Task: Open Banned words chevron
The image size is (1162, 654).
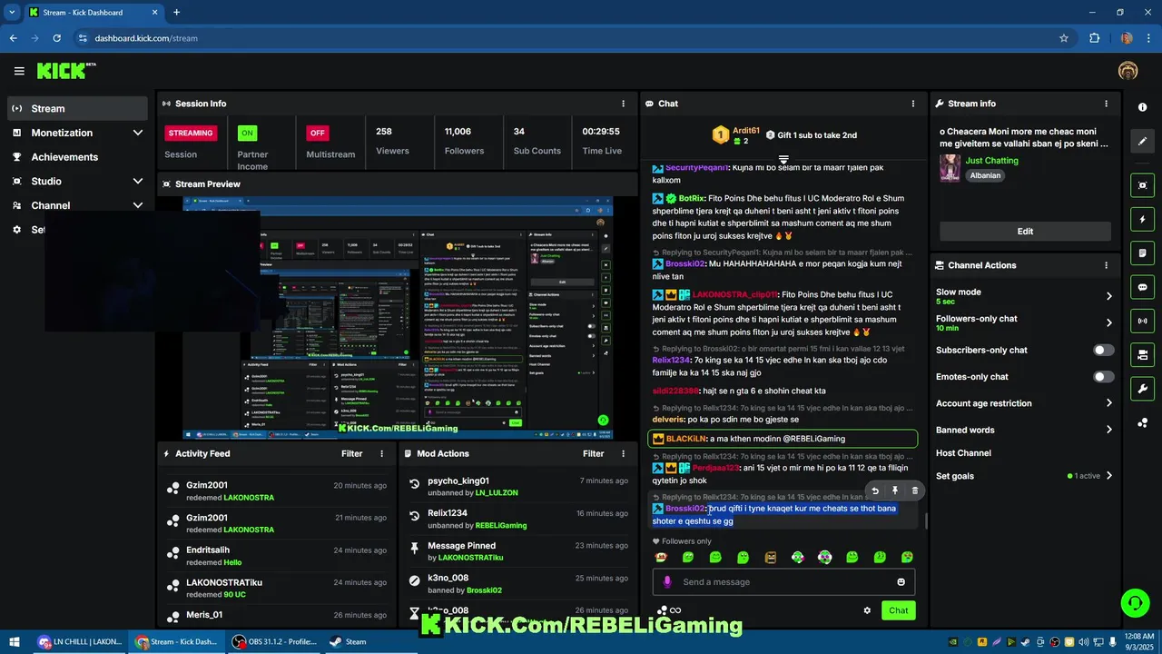Action: [1108, 430]
